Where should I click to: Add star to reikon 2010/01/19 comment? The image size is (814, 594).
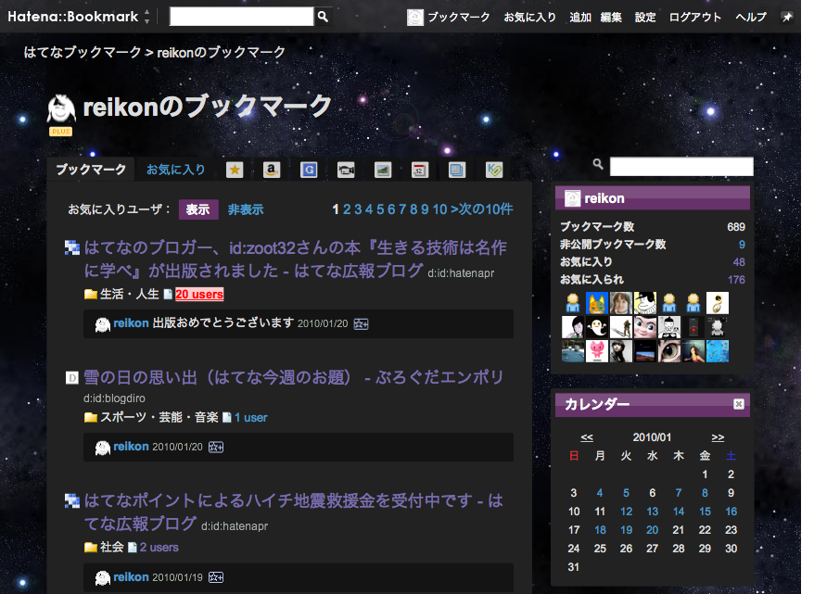tap(216, 577)
